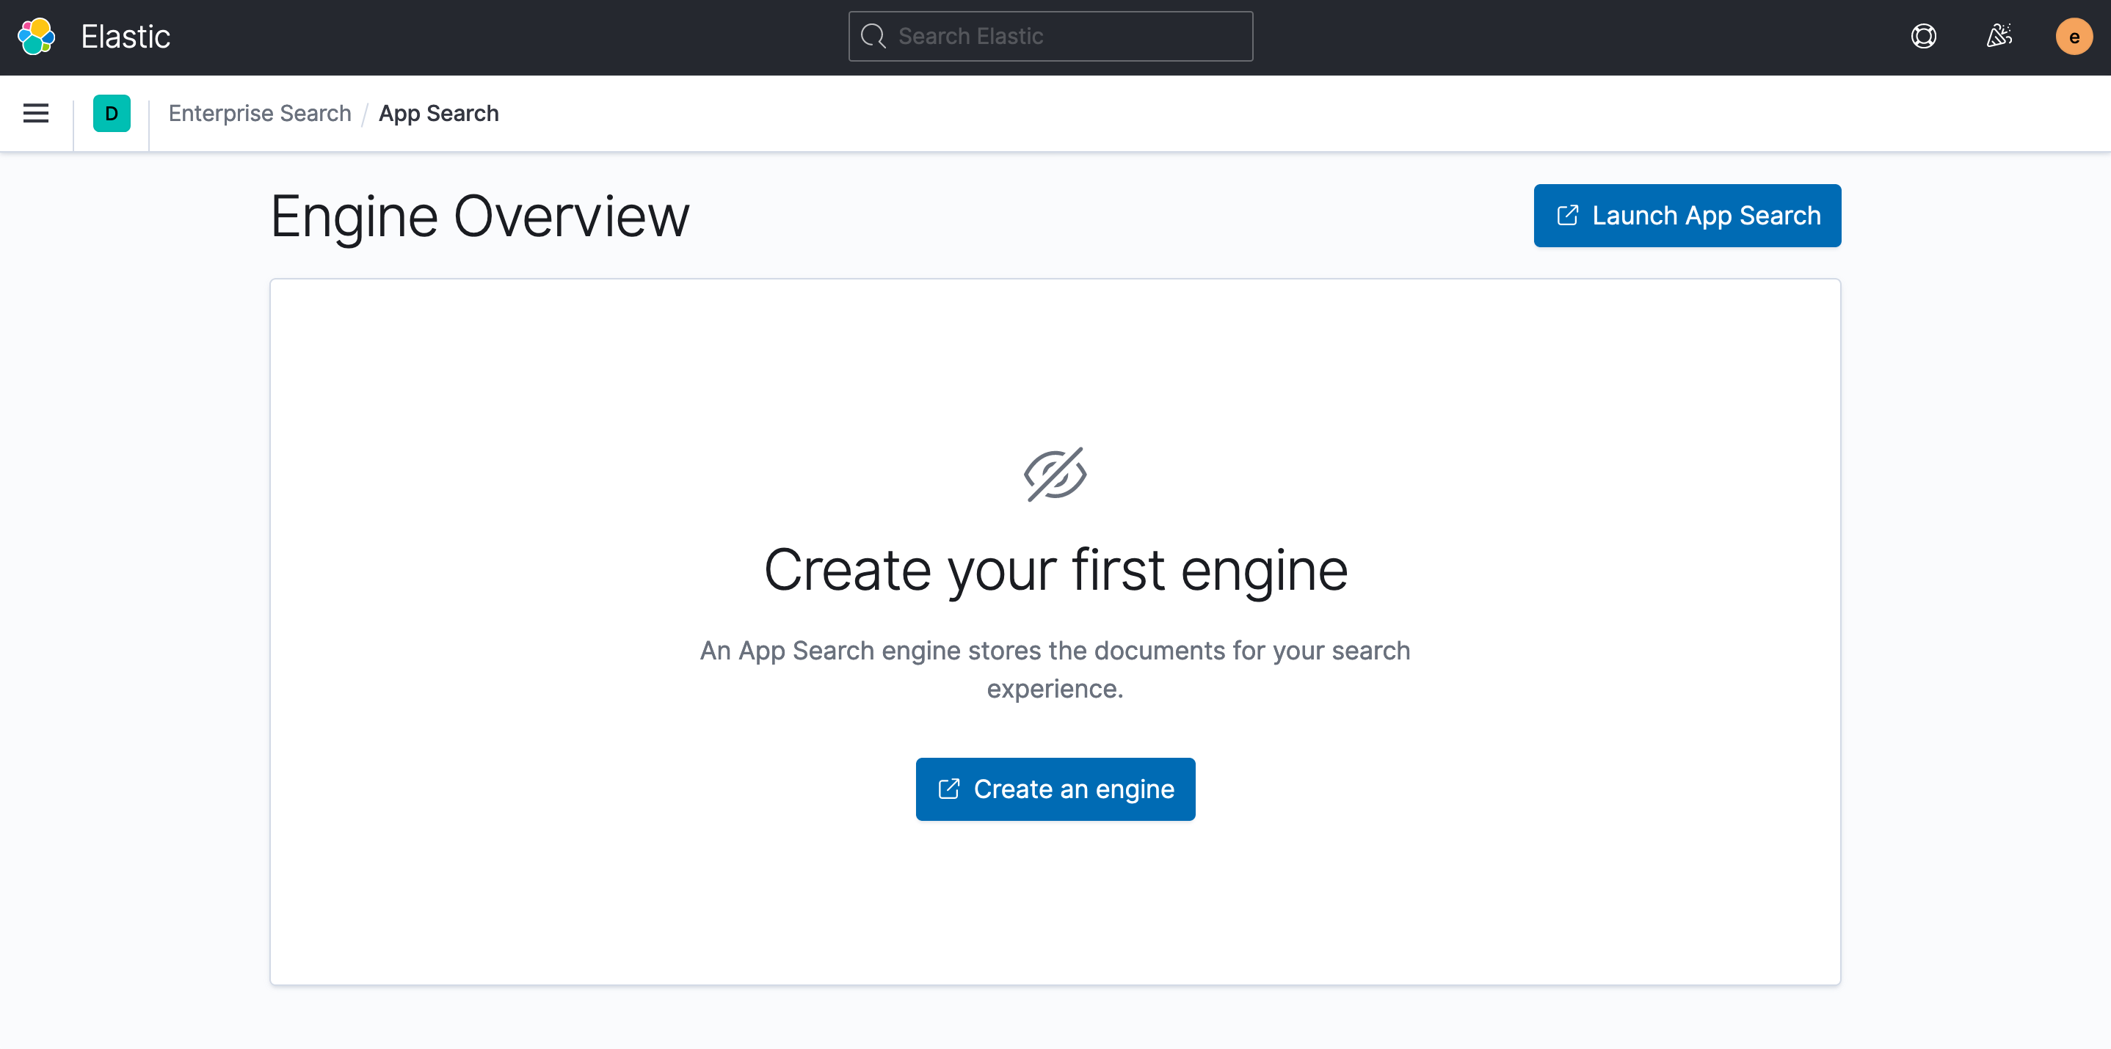Open the help lifebuoy menu

coord(1923,37)
